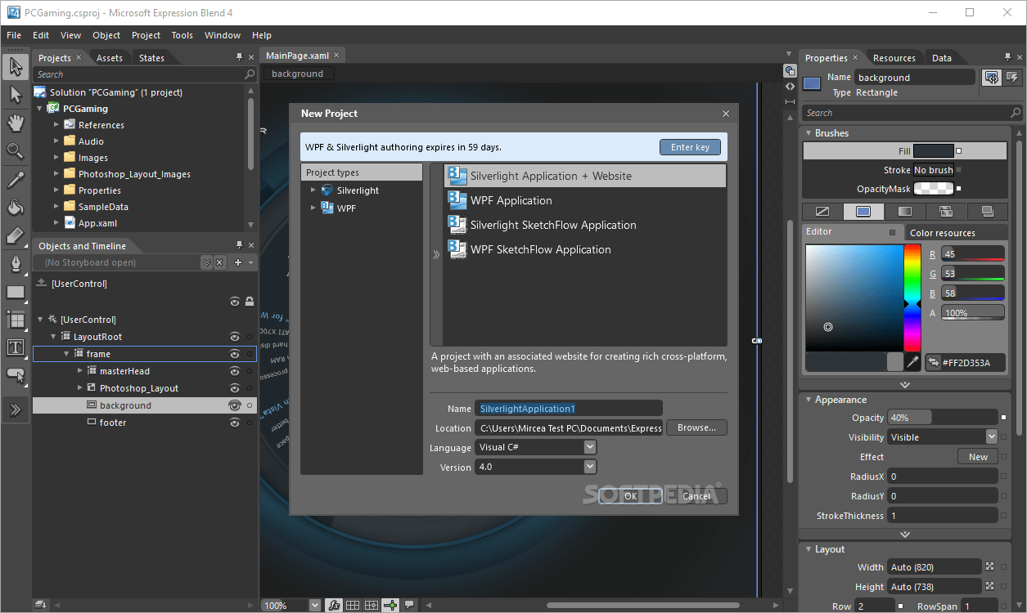Open the Window menu
Image resolution: width=1027 pixels, height=613 pixels.
point(223,35)
